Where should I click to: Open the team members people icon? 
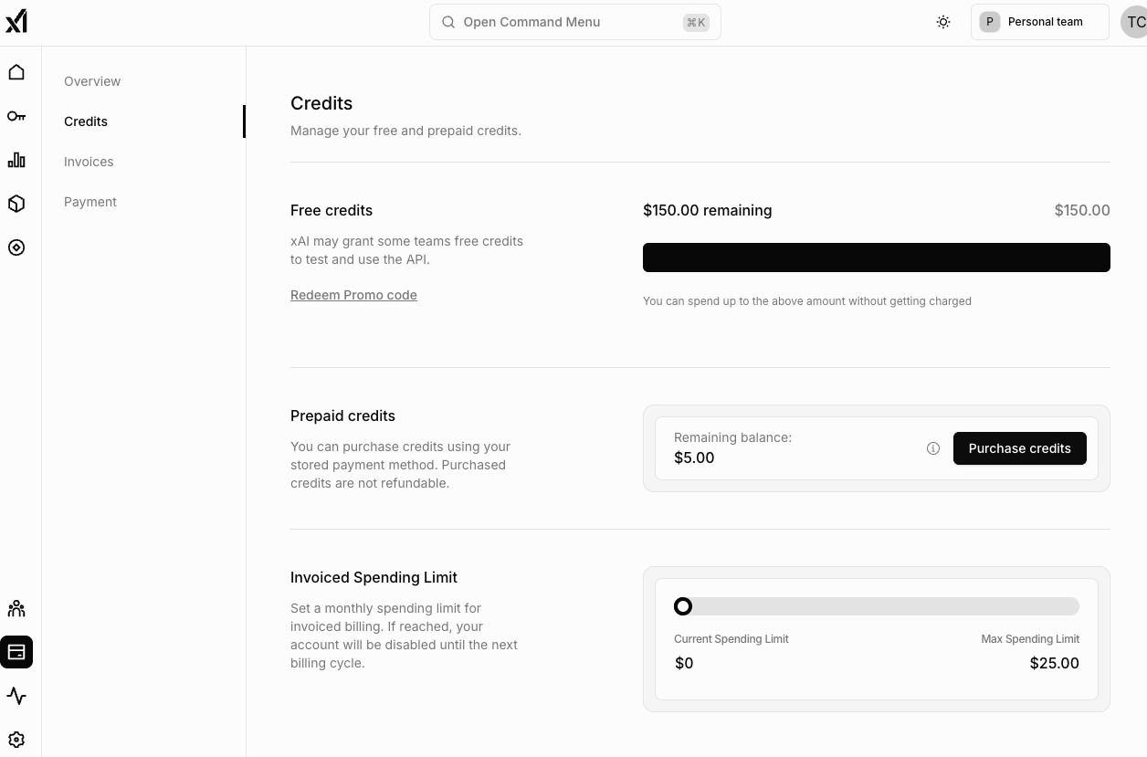[16, 609]
